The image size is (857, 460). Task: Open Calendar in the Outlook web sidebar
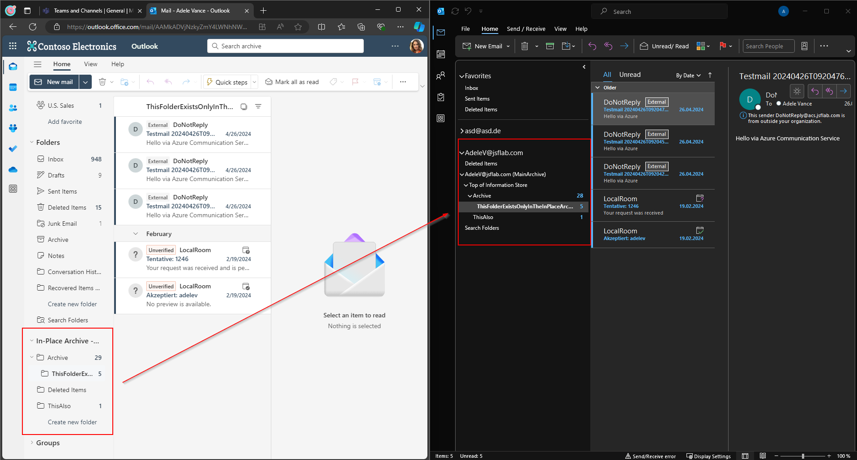click(x=13, y=87)
